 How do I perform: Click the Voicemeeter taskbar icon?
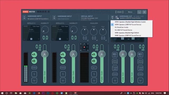tap(75, 93)
